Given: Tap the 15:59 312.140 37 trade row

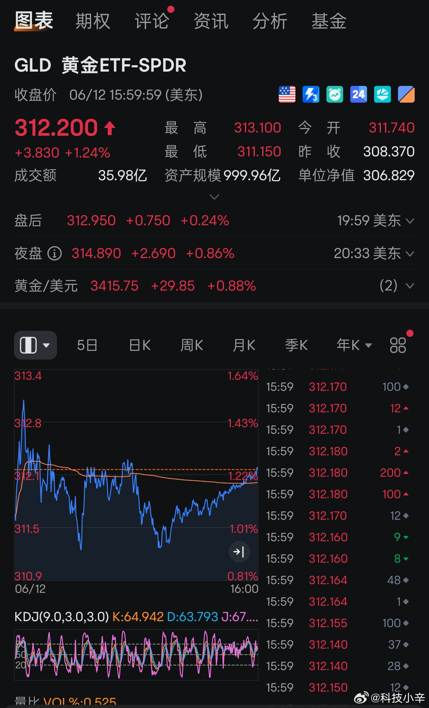Looking at the screenshot, I should click(x=337, y=644).
